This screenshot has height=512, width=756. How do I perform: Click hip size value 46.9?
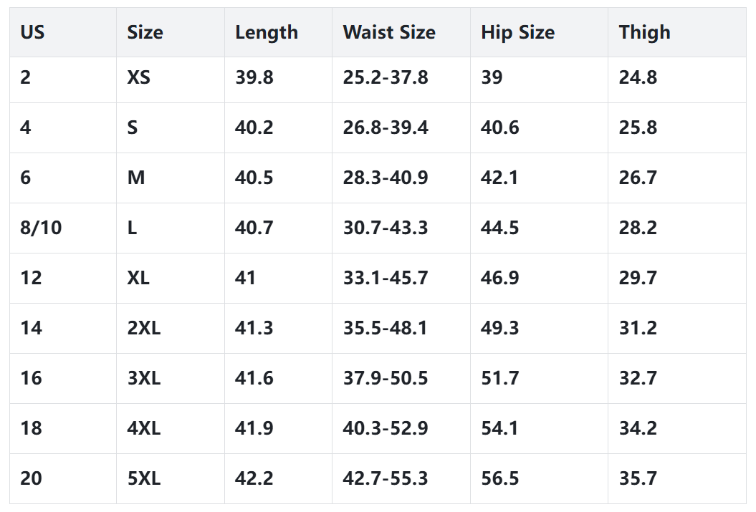(x=500, y=278)
